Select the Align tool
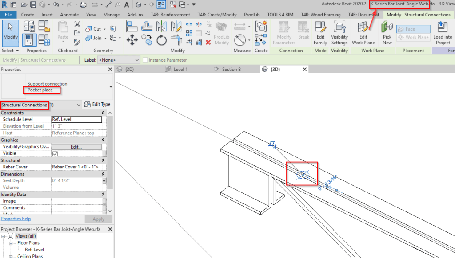The width and height of the screenshot is (455, 258). tap(132, 27)
